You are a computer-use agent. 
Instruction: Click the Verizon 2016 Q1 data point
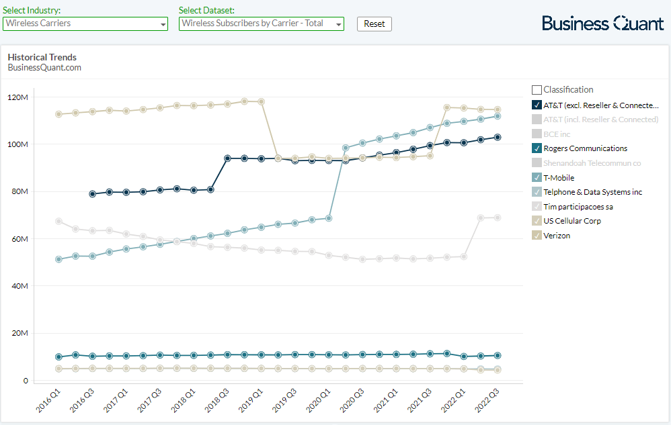[58, 114]
